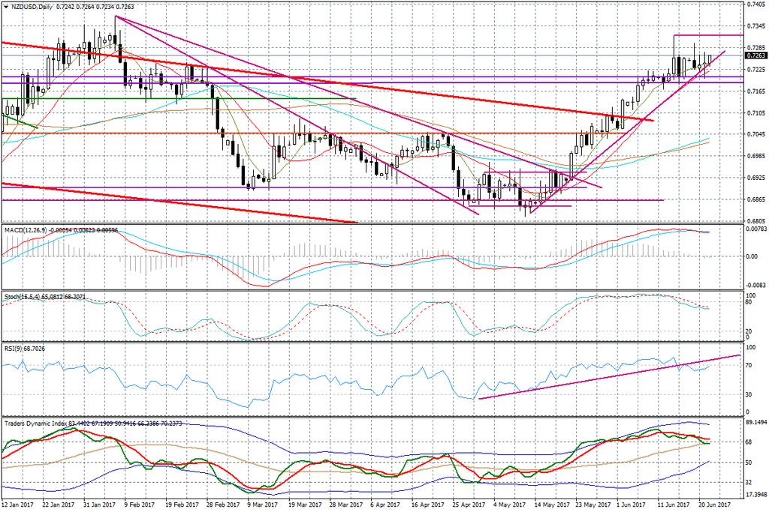The height and width of the screenshot is (512, 769).
Task: Click MACD scale value 0.00783
Action: tap(755, 229)
